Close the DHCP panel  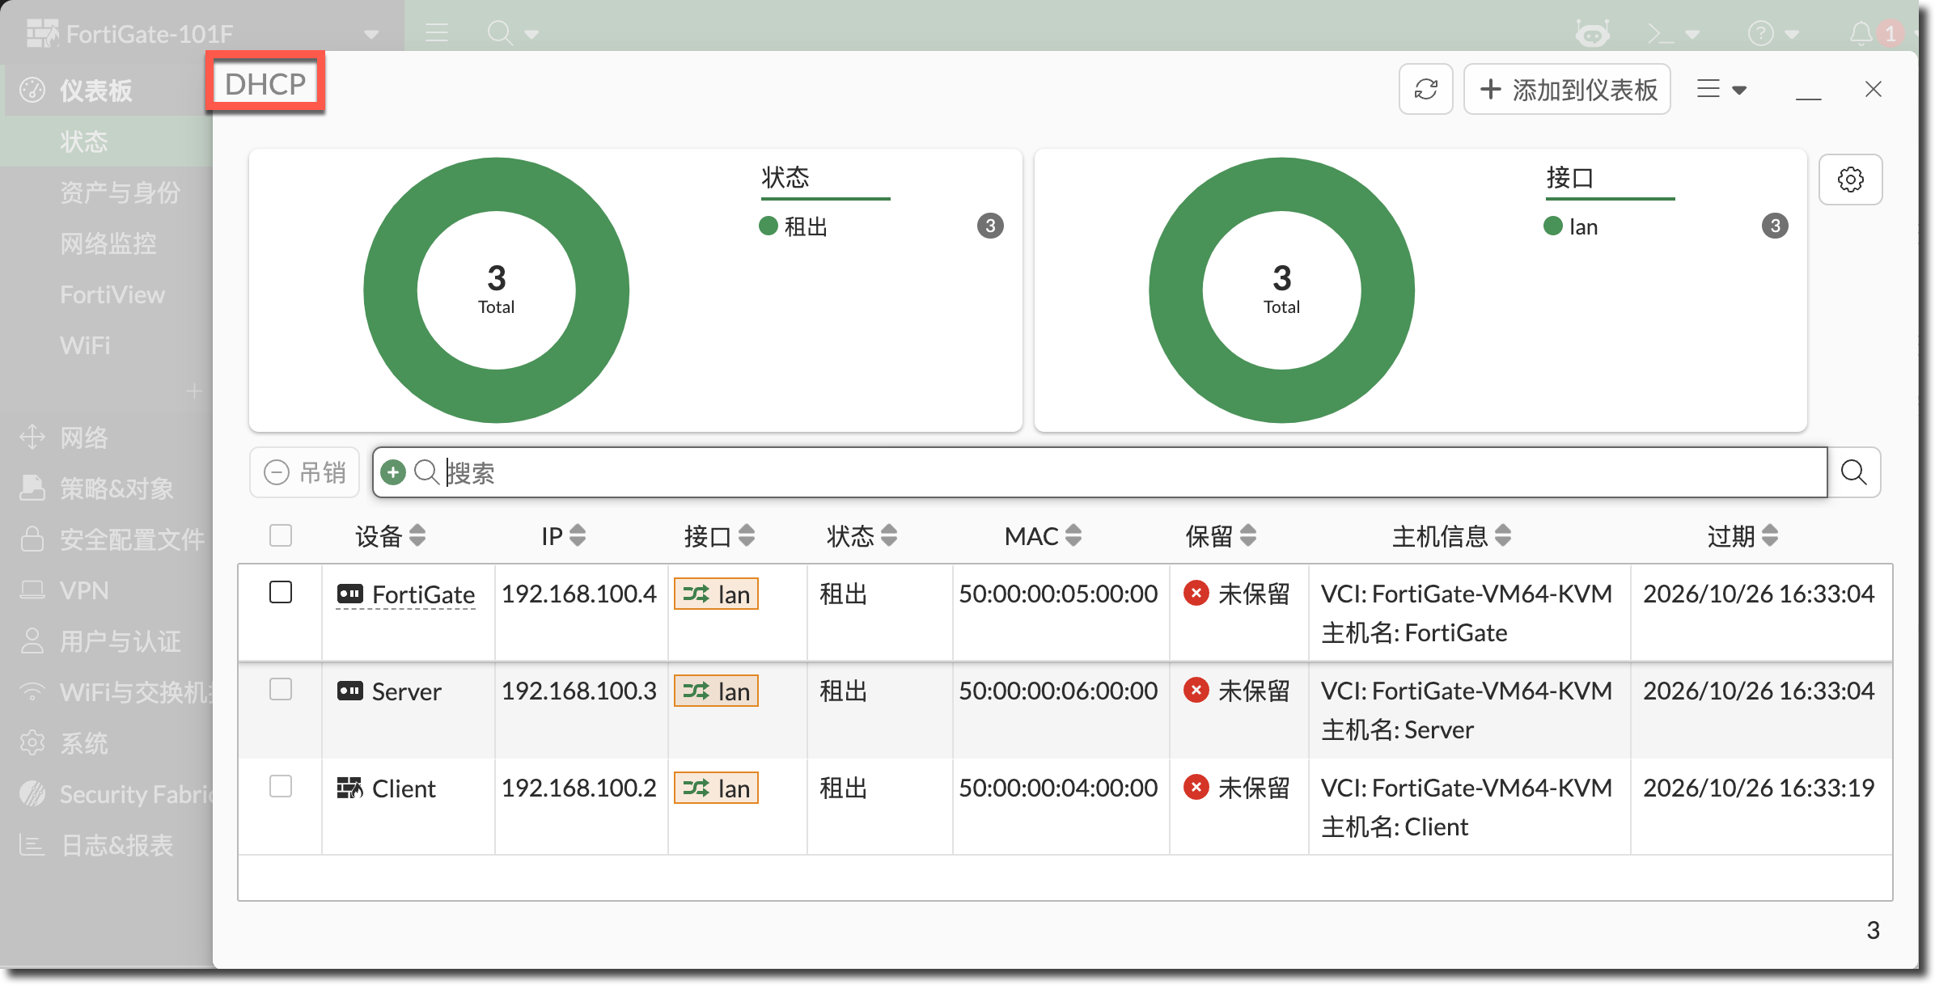coord(1874,89)
